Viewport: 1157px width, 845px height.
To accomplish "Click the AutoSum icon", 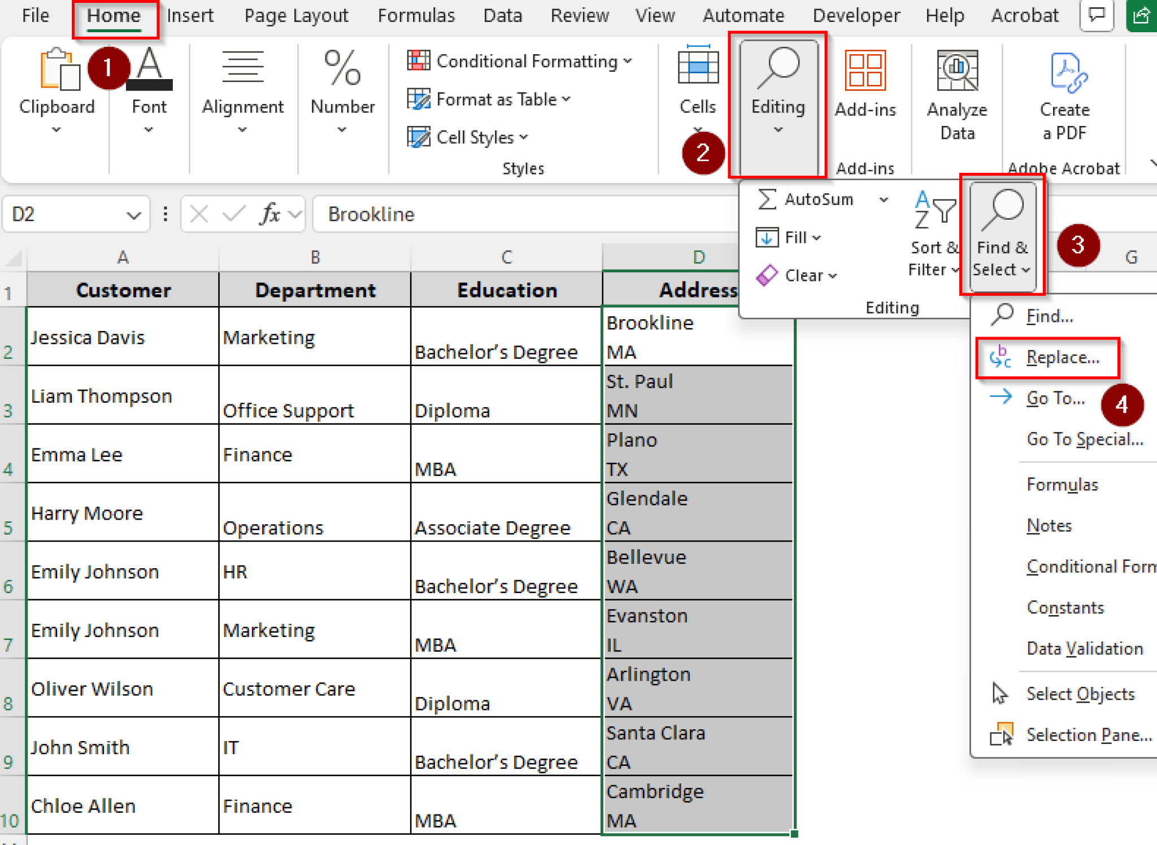I will [x=767, y=199].
